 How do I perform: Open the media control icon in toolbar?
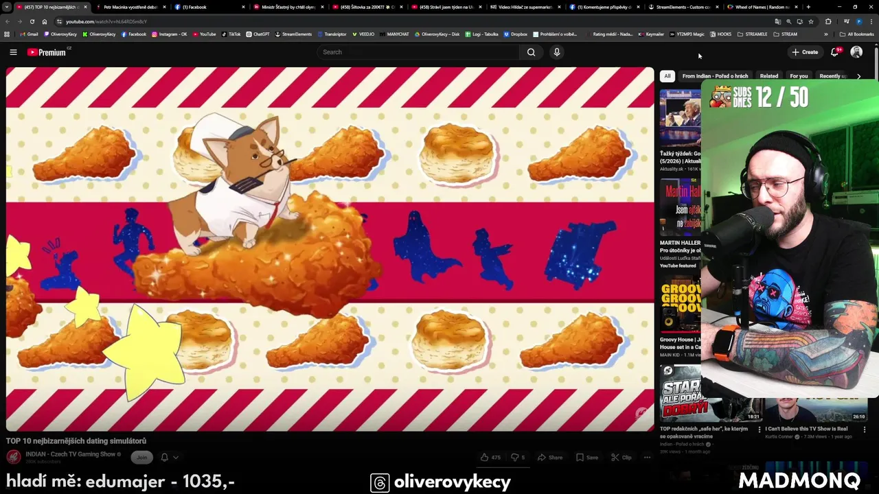[846, 21]
